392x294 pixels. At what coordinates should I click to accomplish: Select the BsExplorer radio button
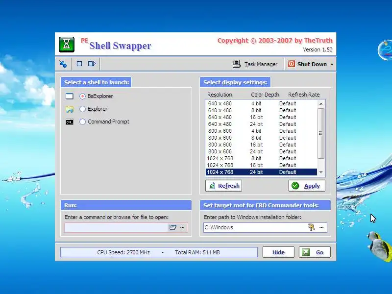82,96
